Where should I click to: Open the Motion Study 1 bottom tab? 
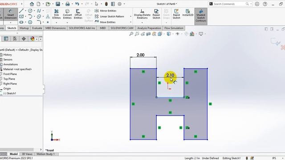coord(45,154)
